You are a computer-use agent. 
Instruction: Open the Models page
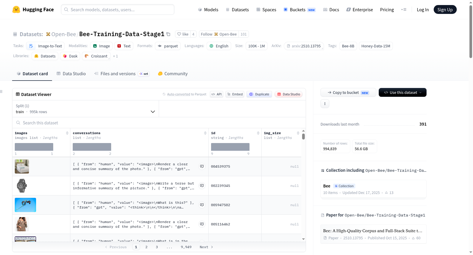pos(208,9)
